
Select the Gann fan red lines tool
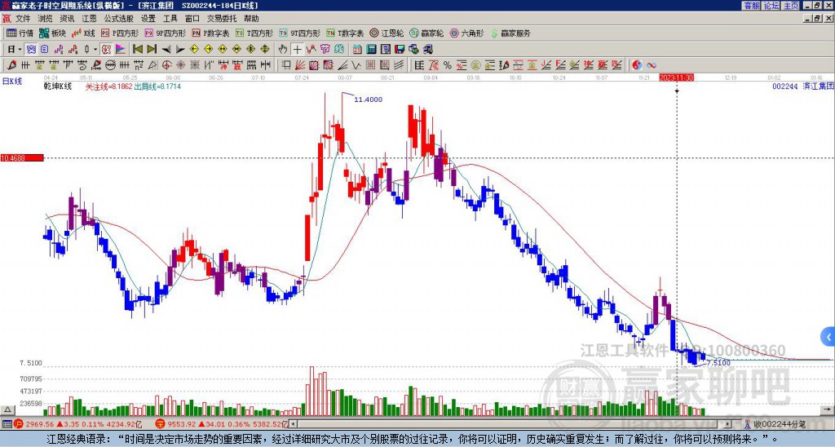[300, 65]
